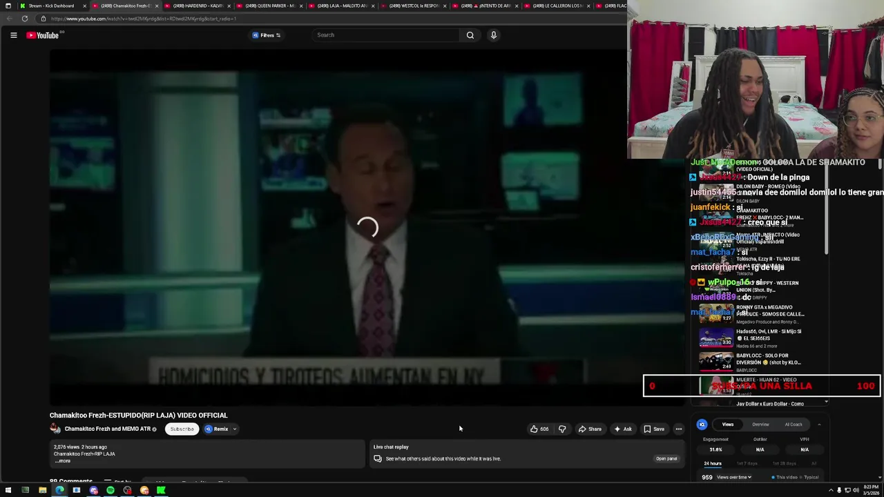Select the Overview tab in analytics panel
The image size is (884, 497).
[x=760, y=425]
